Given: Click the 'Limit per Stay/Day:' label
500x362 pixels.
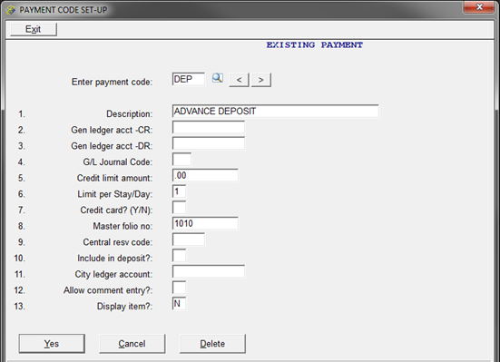Looking at the screenshot, I should coord(115,194).
